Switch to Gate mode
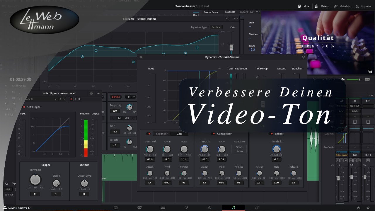The width and height of the screenshot is (375, 211). pyautogui.click(x=179, y=134)
